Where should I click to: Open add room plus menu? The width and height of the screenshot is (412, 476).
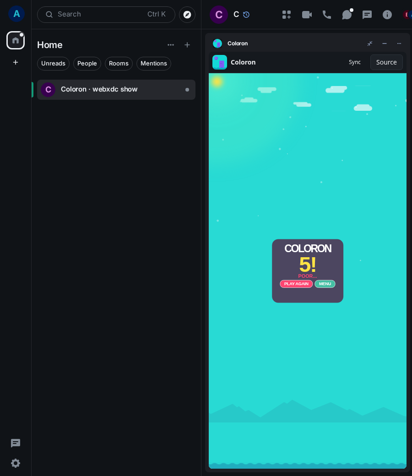(187, 45)
